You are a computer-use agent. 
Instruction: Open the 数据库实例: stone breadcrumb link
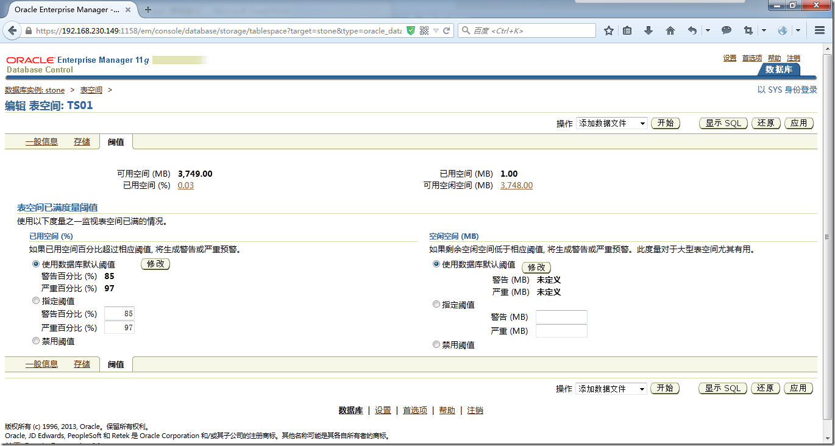(x=35, y=90)
